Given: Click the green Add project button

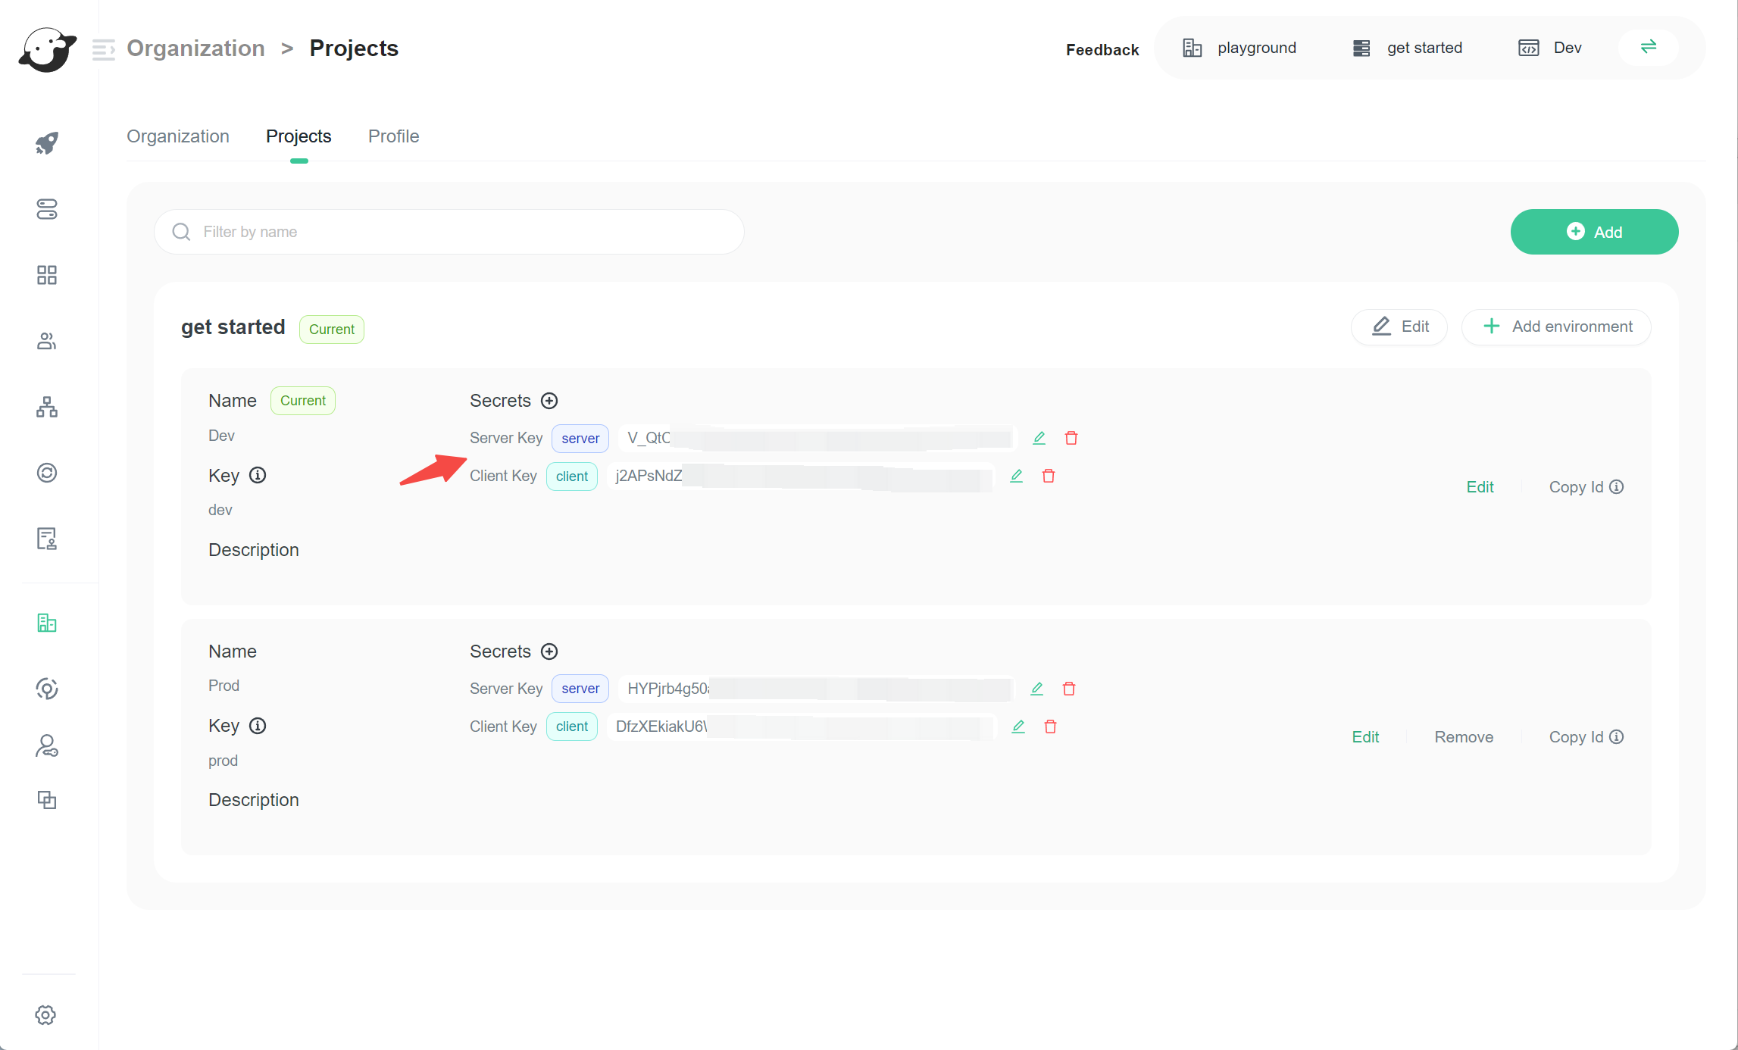Looking at the screenshot, I should pos(1594,232).
